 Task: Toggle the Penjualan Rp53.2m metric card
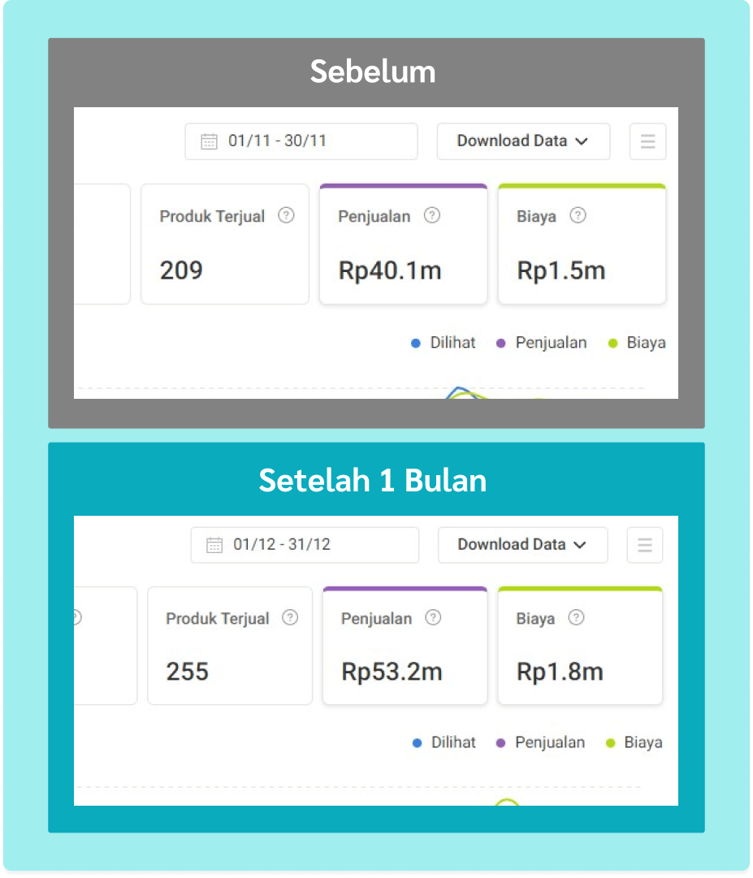coord(405,647)
